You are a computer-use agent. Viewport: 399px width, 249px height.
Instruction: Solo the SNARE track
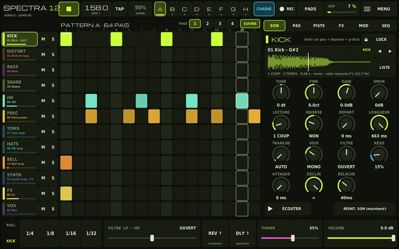coord(53,85)
